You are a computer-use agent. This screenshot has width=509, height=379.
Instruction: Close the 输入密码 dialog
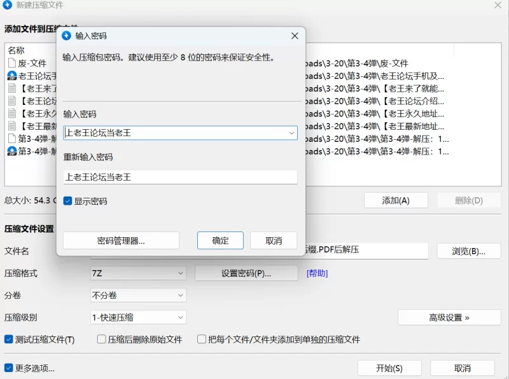295,36
